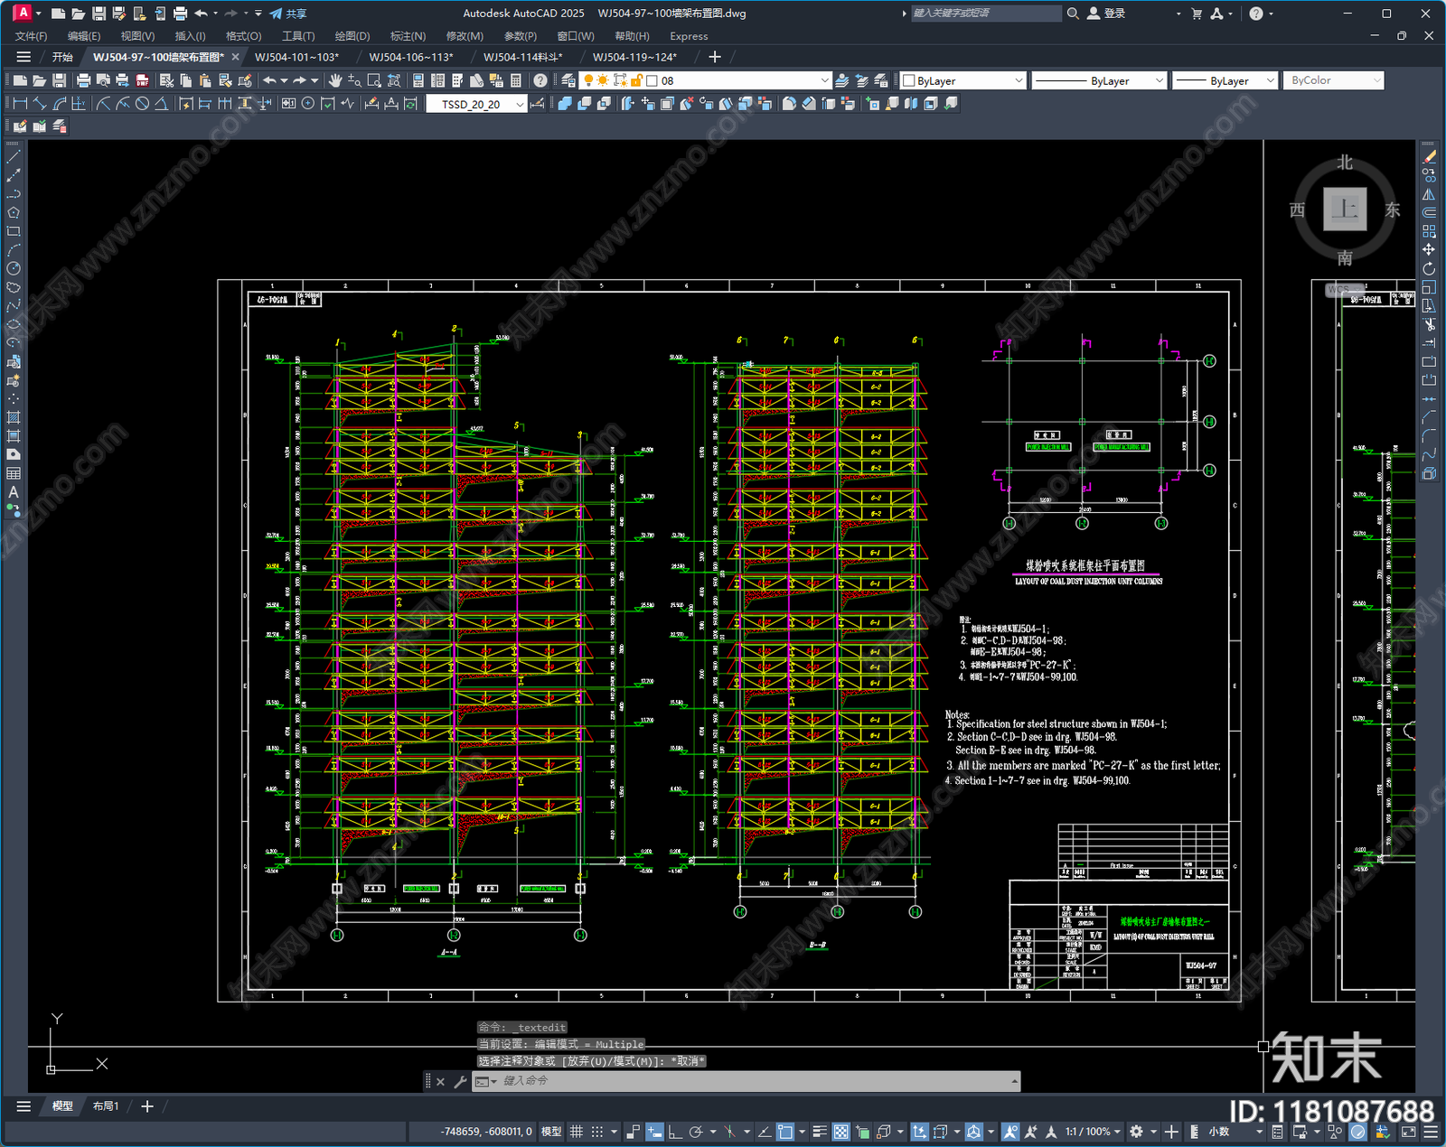1446x1147 pixels.
Task: Open the layer 08 dropdown list
Action: [823, 80]
